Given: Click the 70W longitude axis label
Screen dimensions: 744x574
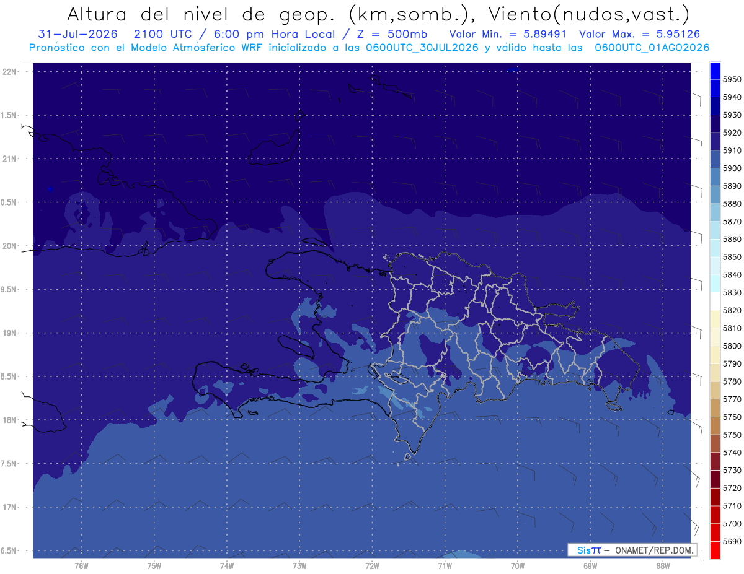Looking at the screenshot, I should click(518, 566).
